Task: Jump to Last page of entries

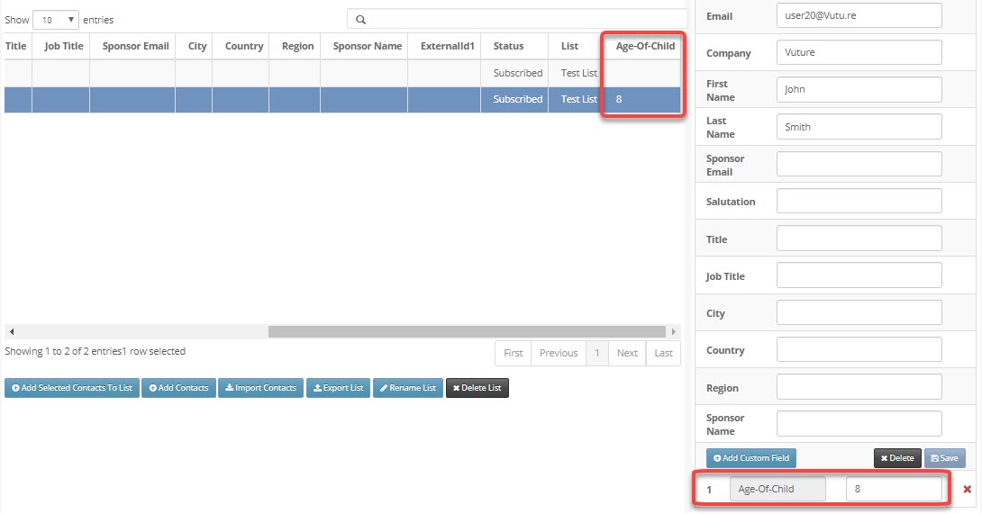Action: click(663, 353)
